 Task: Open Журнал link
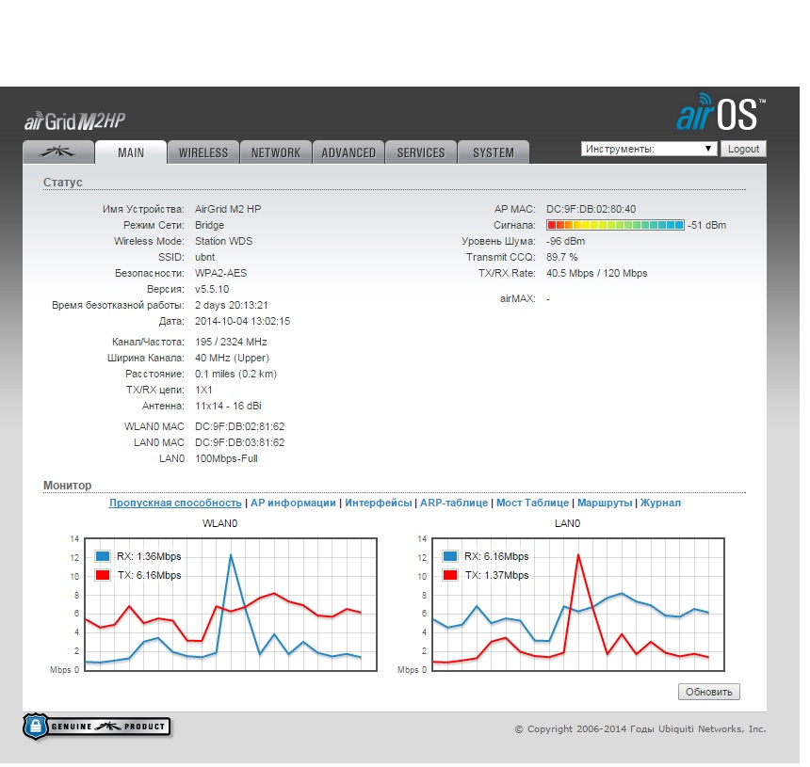(660, 503)
